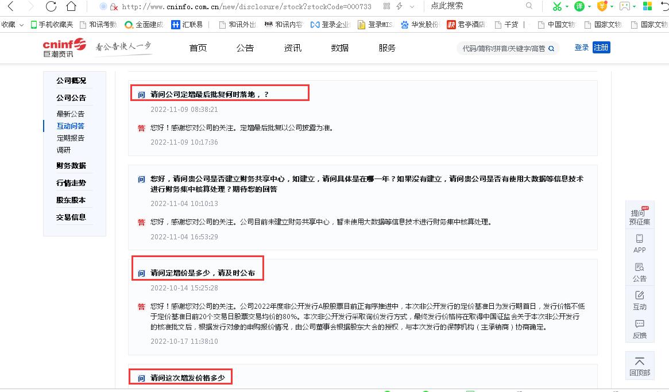669x392 pixels.
Task: Open the dropdown next to the ¥ shield icon
Action: (x=612, y=6)
